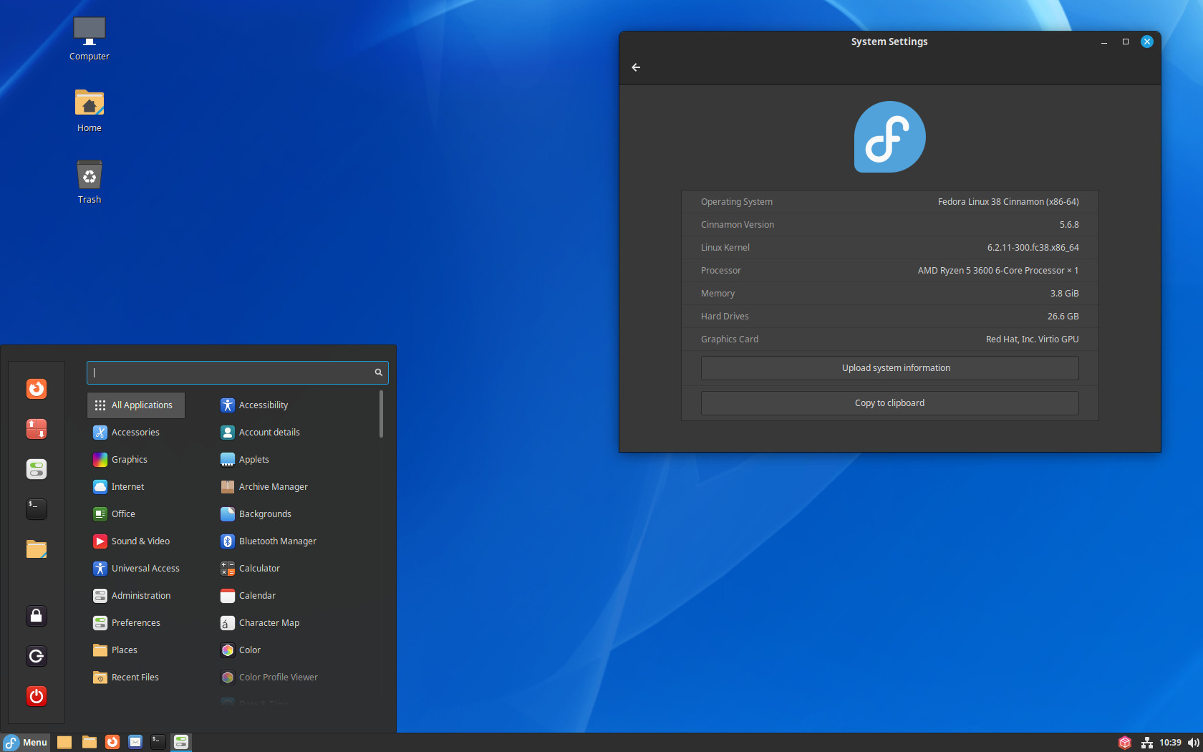Click the back arrow in System Settings
The height and width of the screenshot is (752, 1203).
[636, 67]
